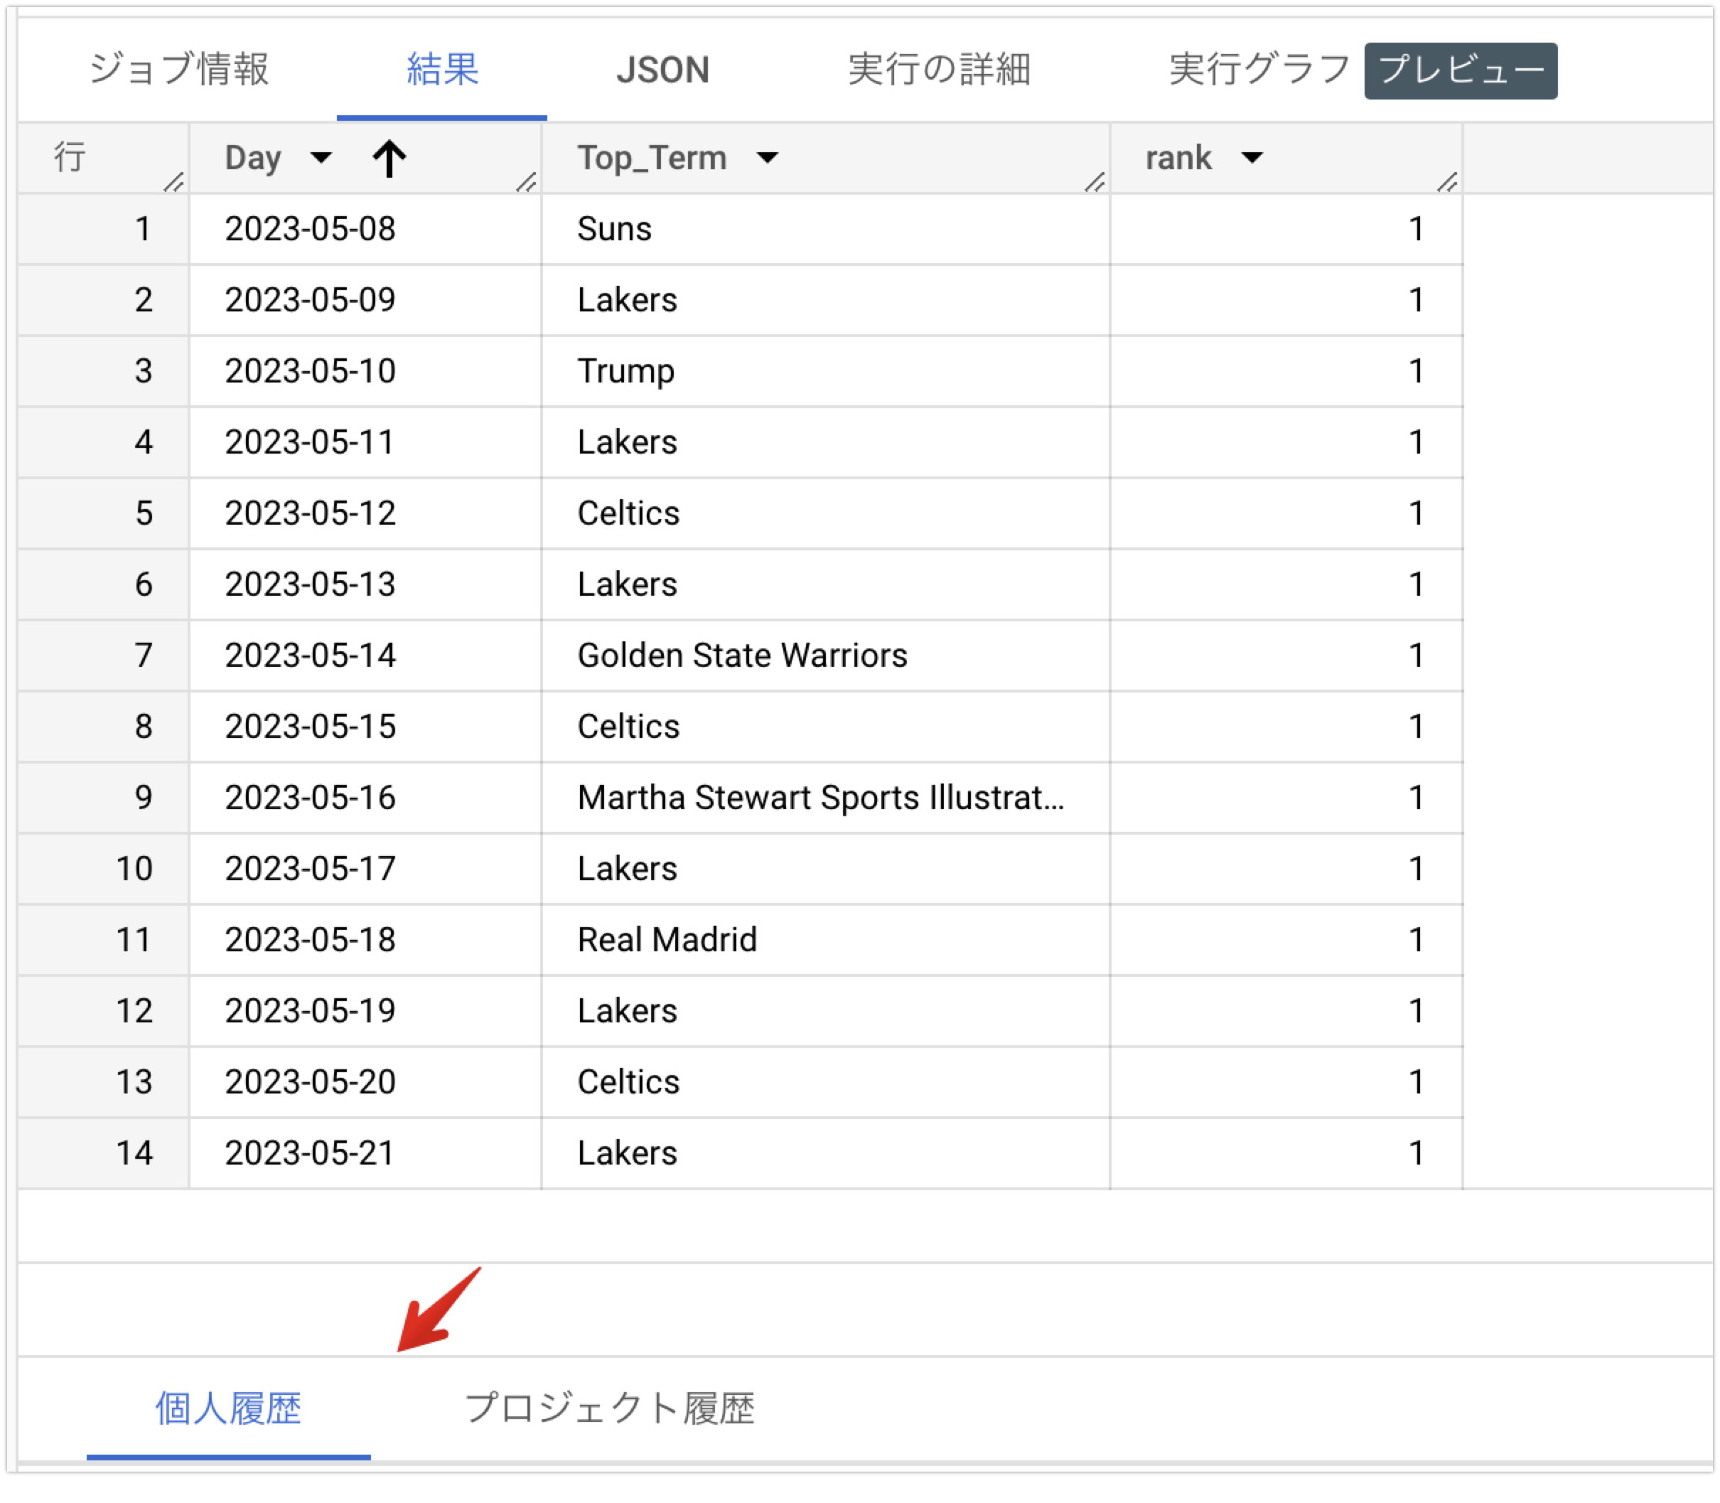
Task: Click Lakers in the 2023-05-09 row
Action: click(826, 300)
